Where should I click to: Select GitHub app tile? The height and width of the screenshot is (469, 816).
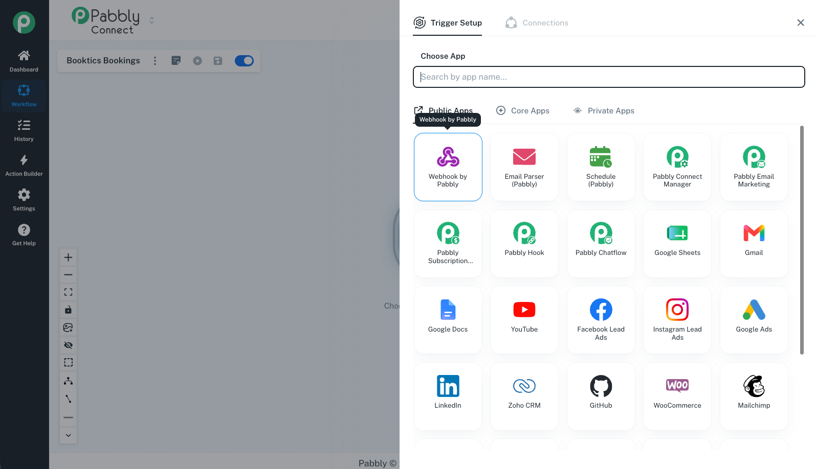pyautogui.click(x=601, y=396)
